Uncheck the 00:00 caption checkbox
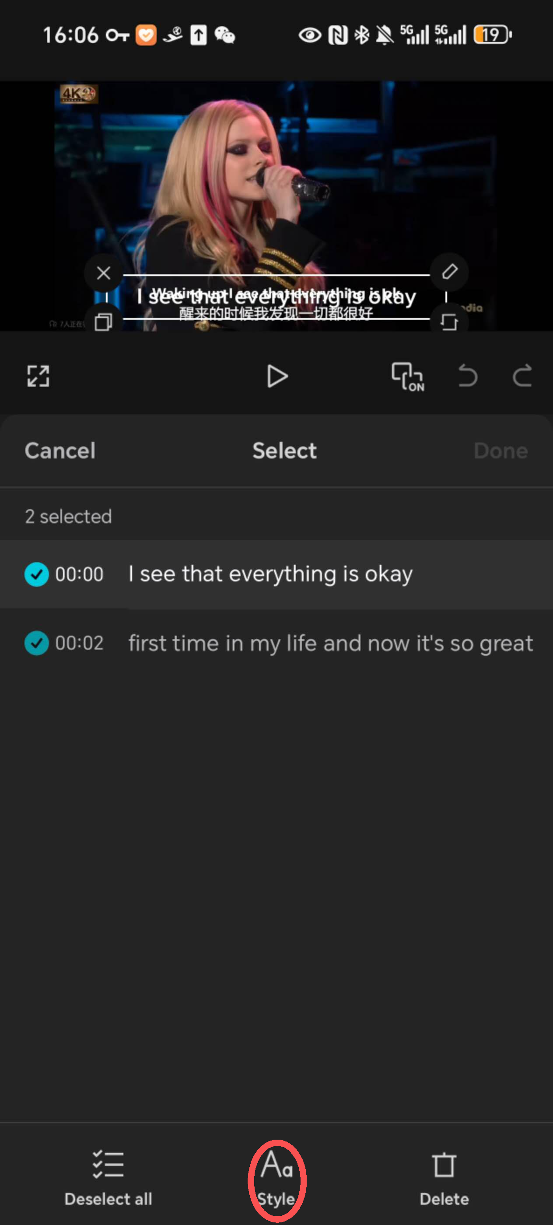The width and height of the screenshot is (553, 1225). point(37,574)
